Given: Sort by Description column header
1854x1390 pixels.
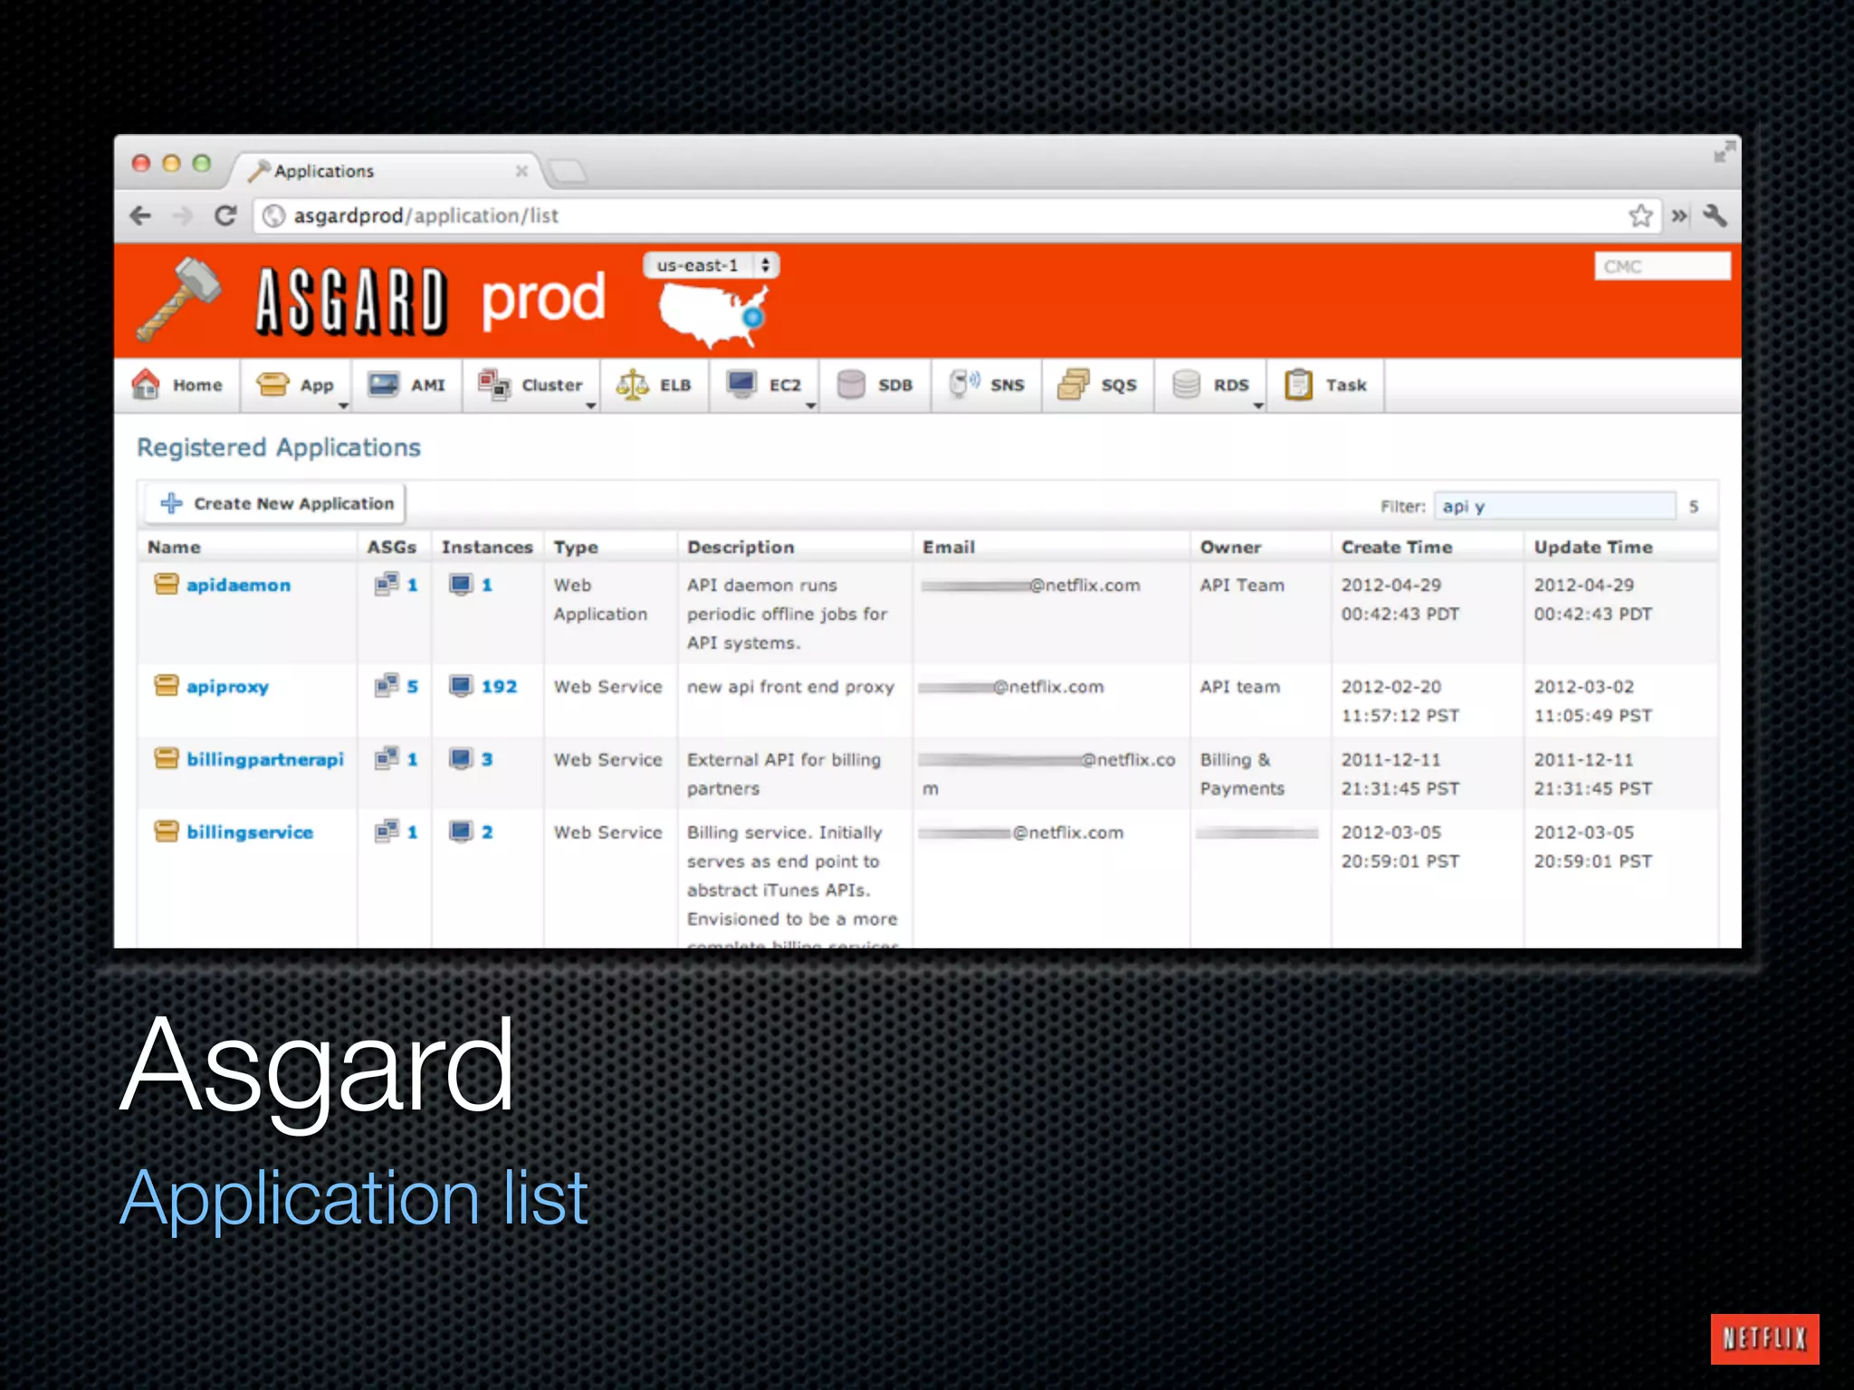Looking at the screenshot, I should click(741, 547).
